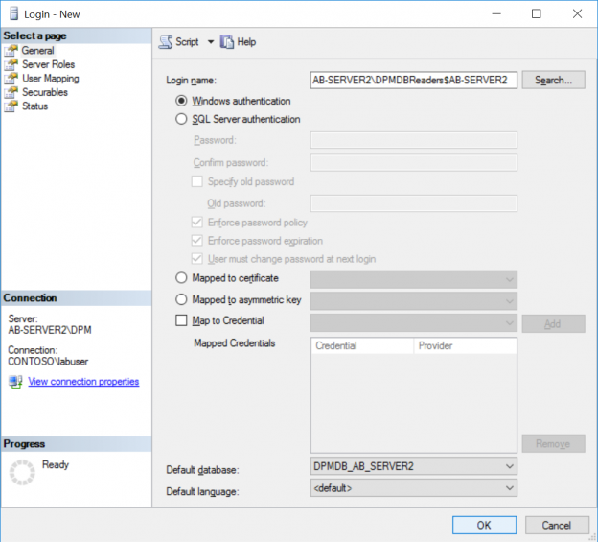Click the Cancel button
The image size is (598, 542).
coord(557,525)
